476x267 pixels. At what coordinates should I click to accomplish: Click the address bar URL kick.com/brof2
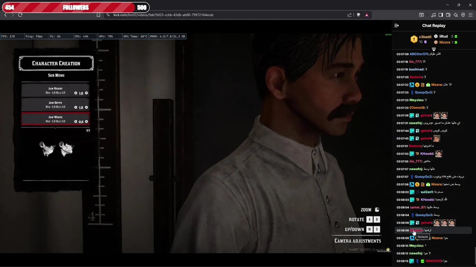[164, 15]
